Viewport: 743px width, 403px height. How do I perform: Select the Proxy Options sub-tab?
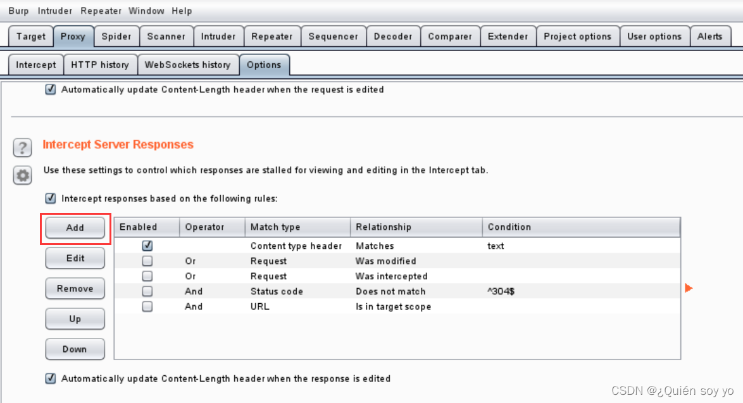264,65
